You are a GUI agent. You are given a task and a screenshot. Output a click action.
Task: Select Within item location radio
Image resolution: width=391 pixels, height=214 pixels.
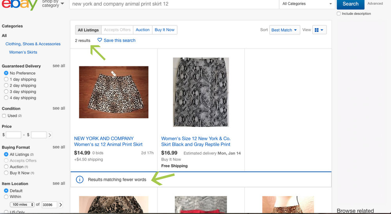pyautogui.click(x=6, y=196)
